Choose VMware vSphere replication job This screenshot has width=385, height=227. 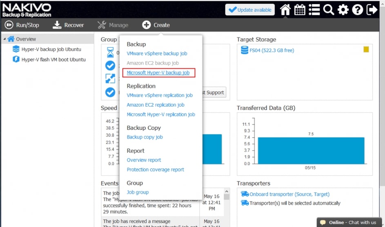point(160,95)
